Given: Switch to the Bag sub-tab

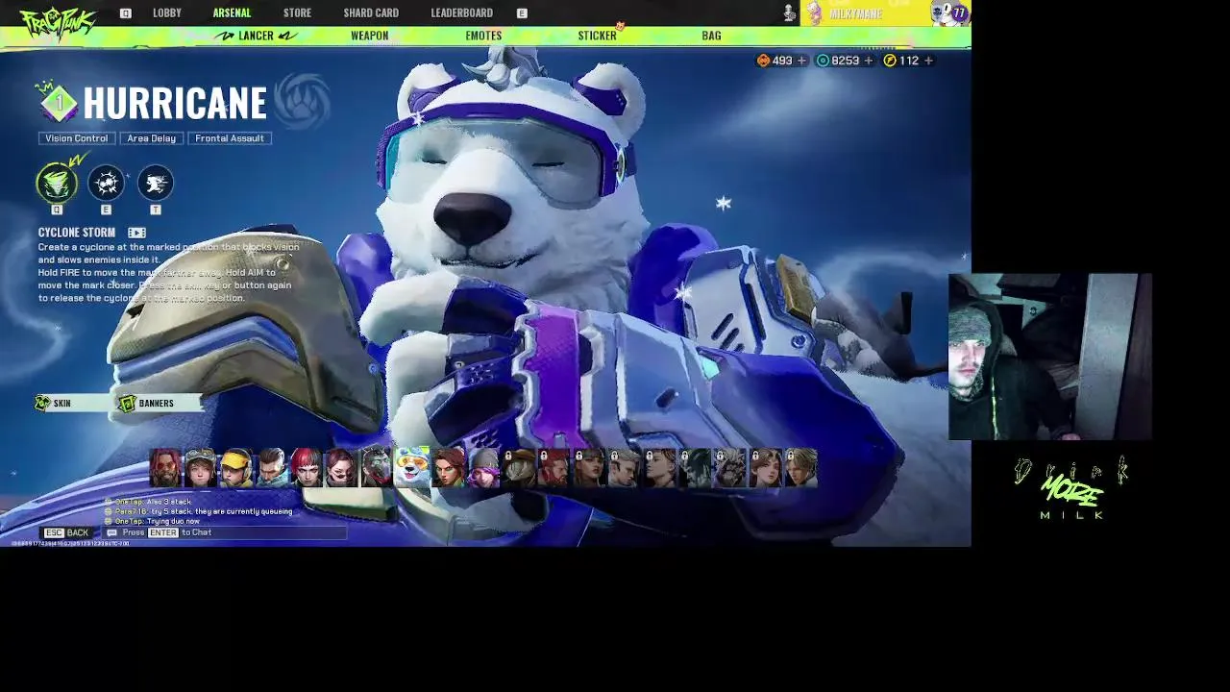Looking at the screenshot, I should (711, 36).
